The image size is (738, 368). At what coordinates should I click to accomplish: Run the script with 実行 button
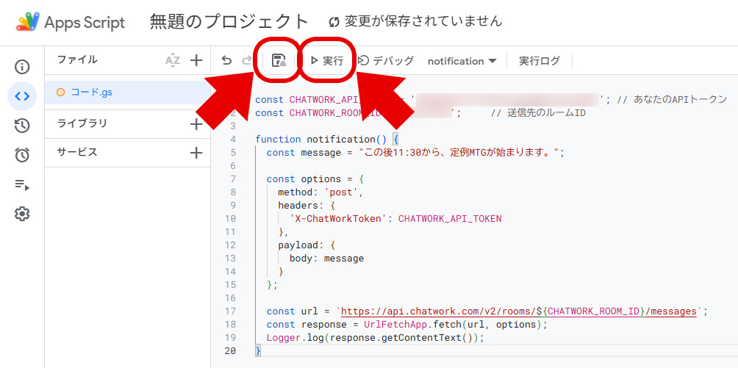pos(327,61)
